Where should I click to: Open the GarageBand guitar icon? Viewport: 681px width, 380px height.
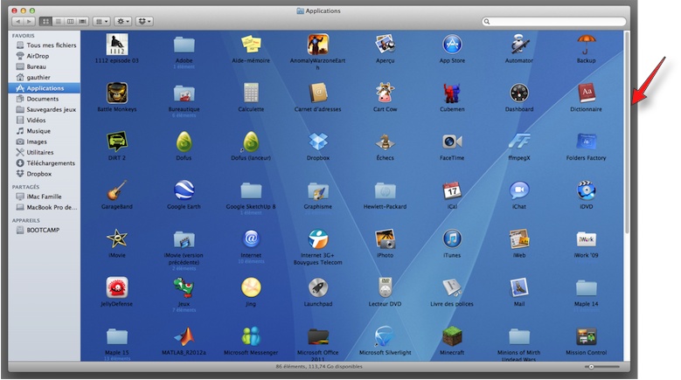click(x=117, y=190)
